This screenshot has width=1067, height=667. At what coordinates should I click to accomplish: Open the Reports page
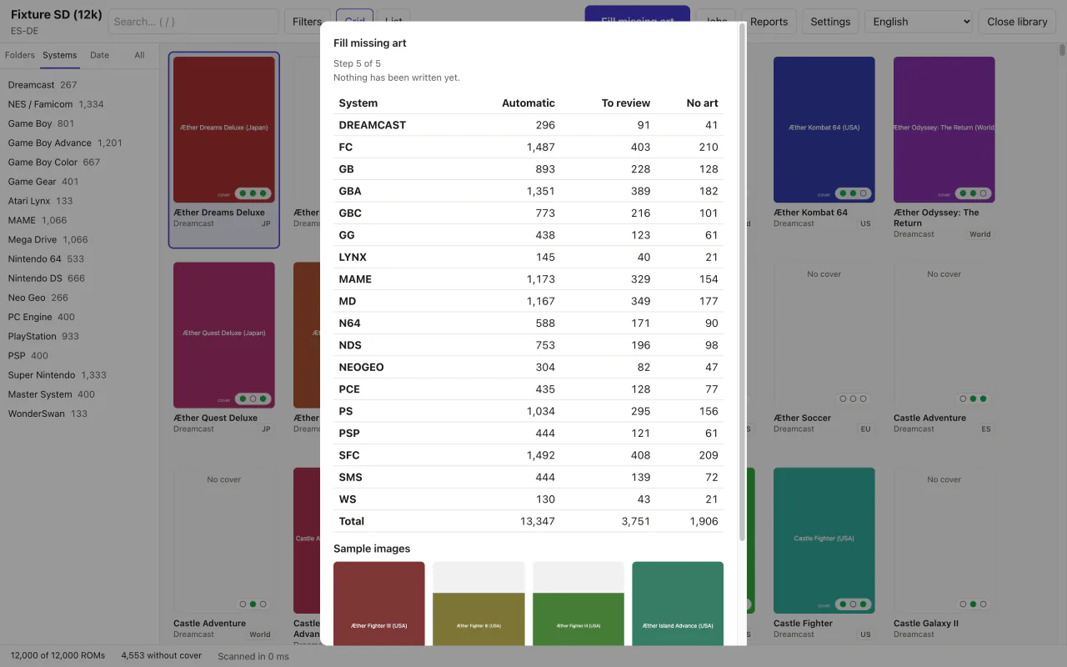pyautogui.click(x=769, y=22)
